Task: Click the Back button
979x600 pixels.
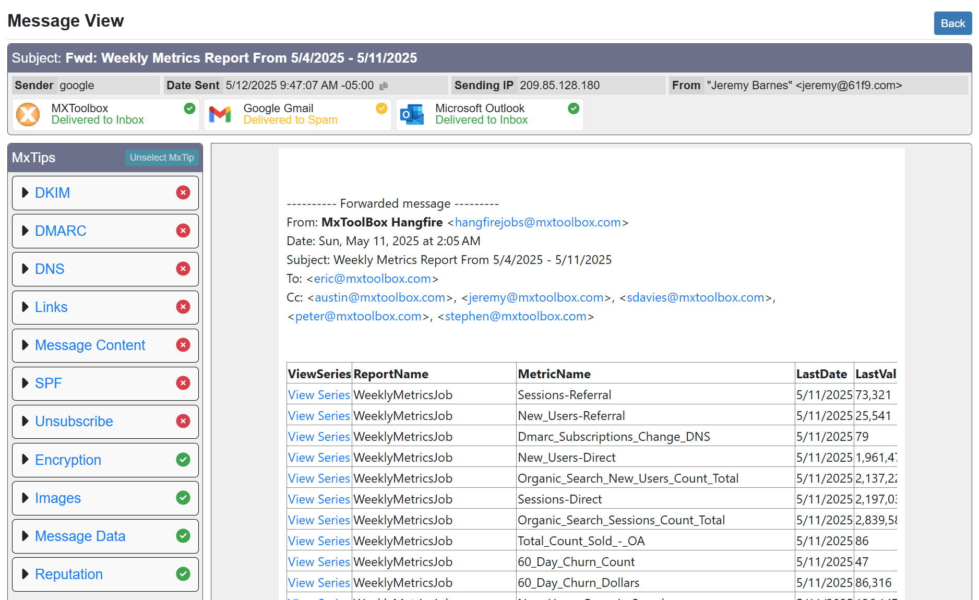Action: [x=952, y=23]
